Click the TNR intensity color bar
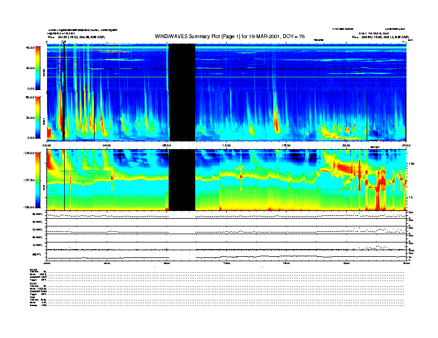The height and width of the screenshot is (338, 438). tap(38, 180)
